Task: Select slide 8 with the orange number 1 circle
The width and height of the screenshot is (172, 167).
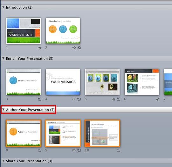Action: [24, 133]
